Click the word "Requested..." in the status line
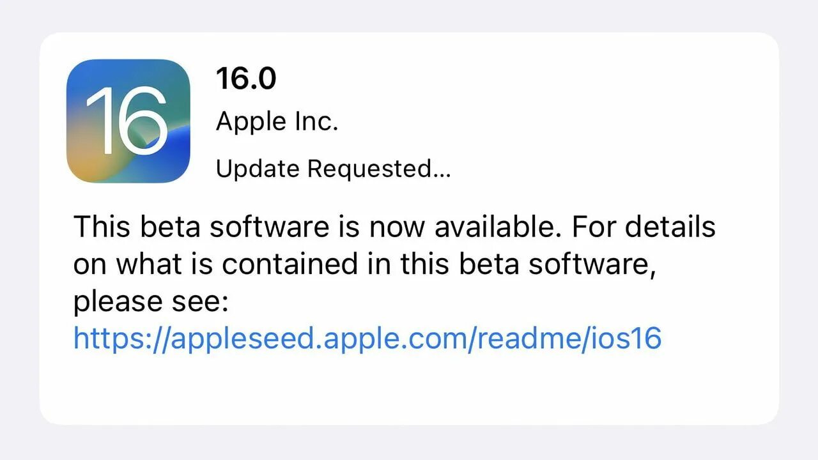 [x=379, y=169]
